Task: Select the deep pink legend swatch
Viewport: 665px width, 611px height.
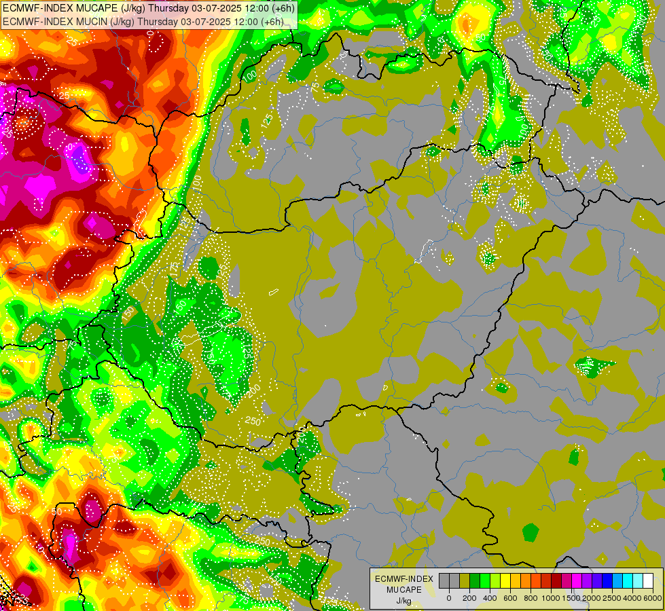Action: point(567,581)
